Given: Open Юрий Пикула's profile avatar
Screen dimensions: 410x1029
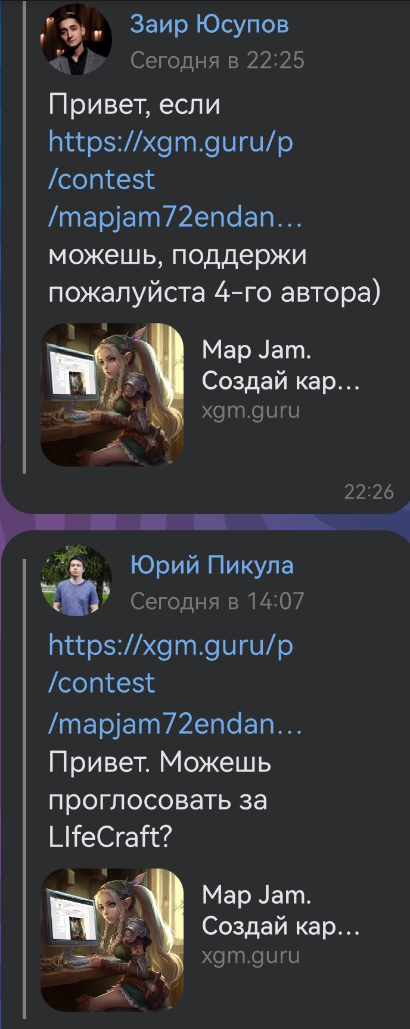Looking at the screenshot, I should click(x=76, y=580).
